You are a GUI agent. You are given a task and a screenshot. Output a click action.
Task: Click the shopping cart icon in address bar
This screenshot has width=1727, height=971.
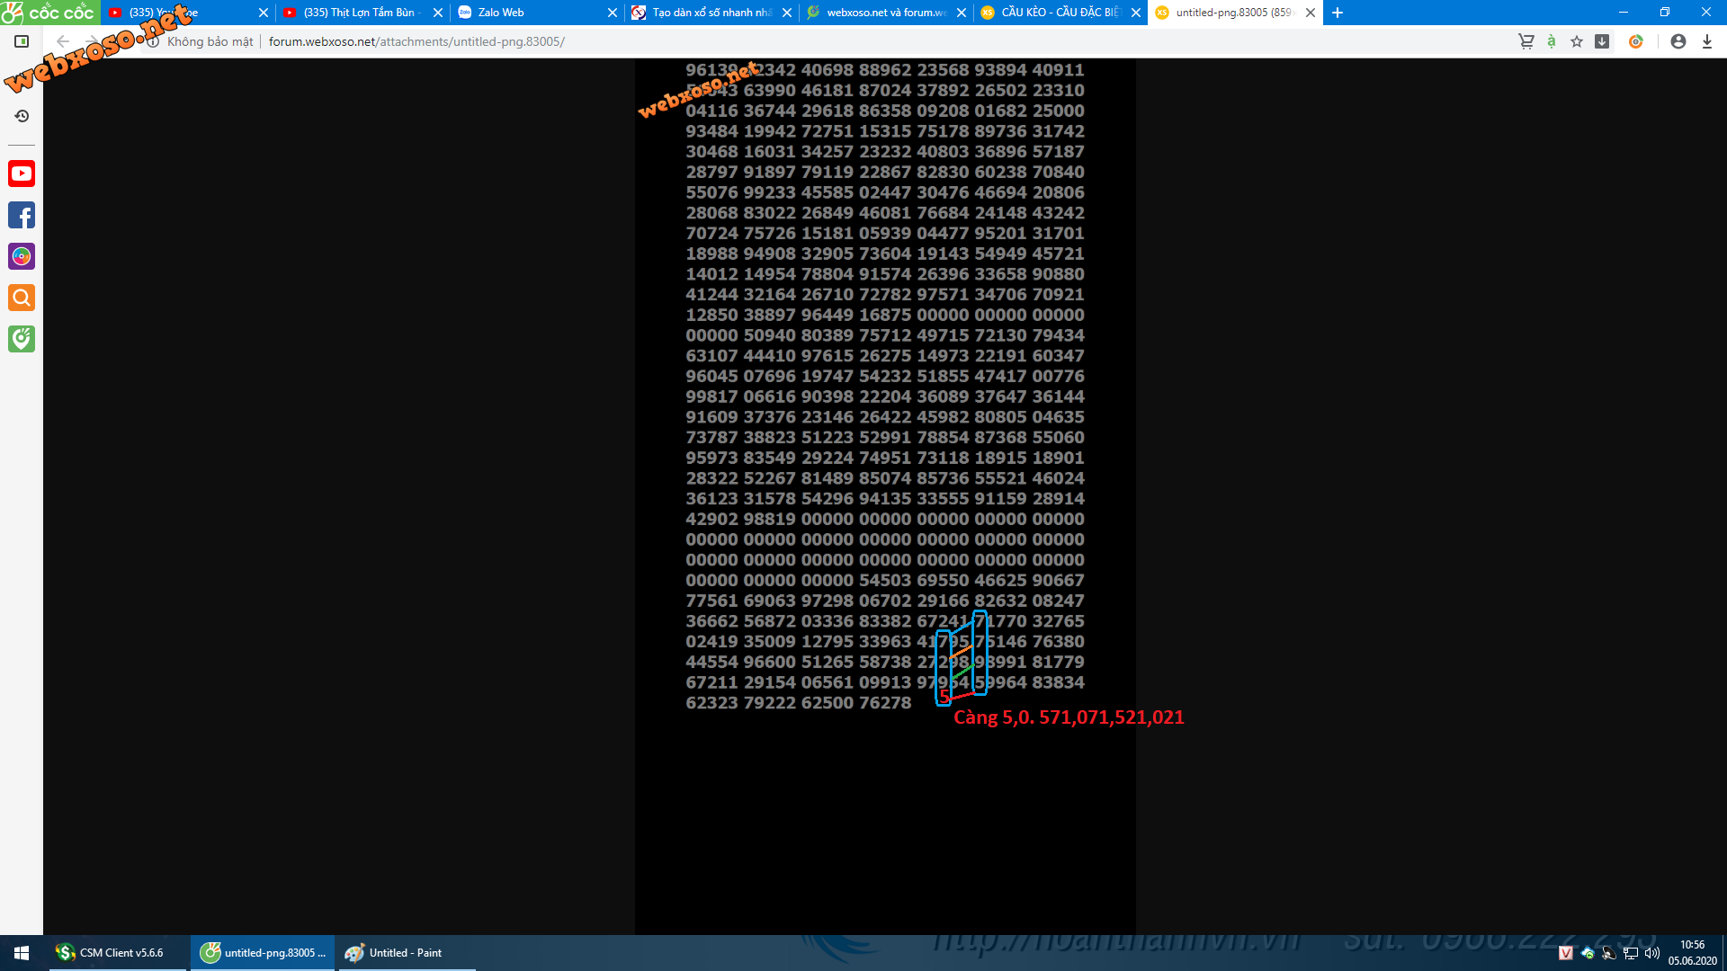point(1526,41)
